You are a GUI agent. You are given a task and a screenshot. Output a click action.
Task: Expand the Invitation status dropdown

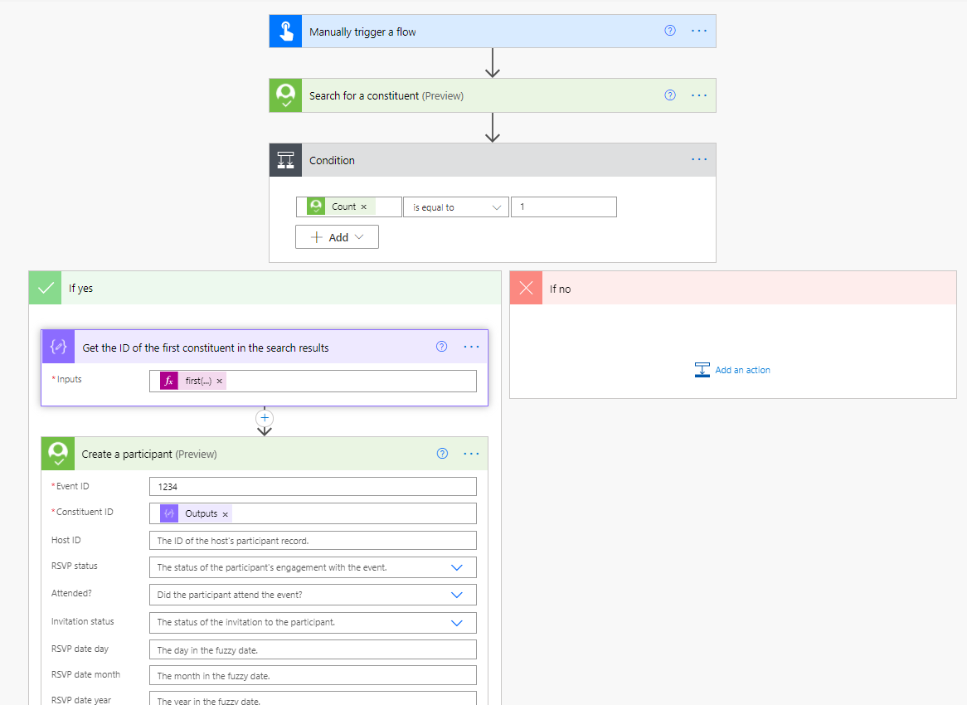456,622
